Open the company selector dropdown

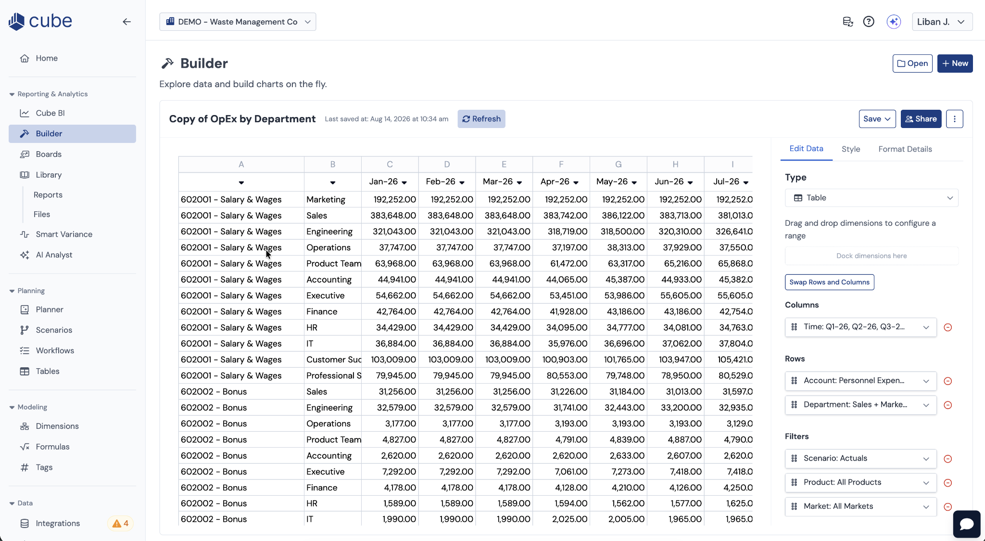[238, 22]
